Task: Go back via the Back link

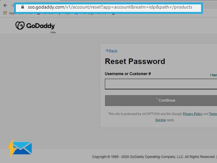Action: (x=111, y=51)
